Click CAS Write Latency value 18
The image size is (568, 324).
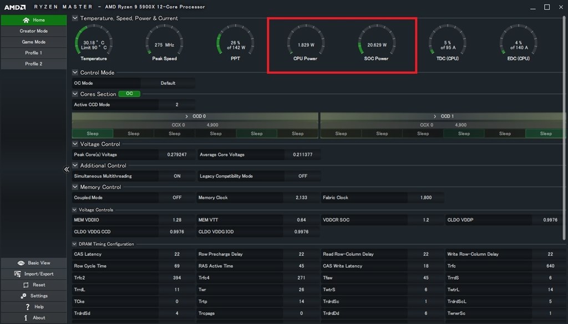426,266
